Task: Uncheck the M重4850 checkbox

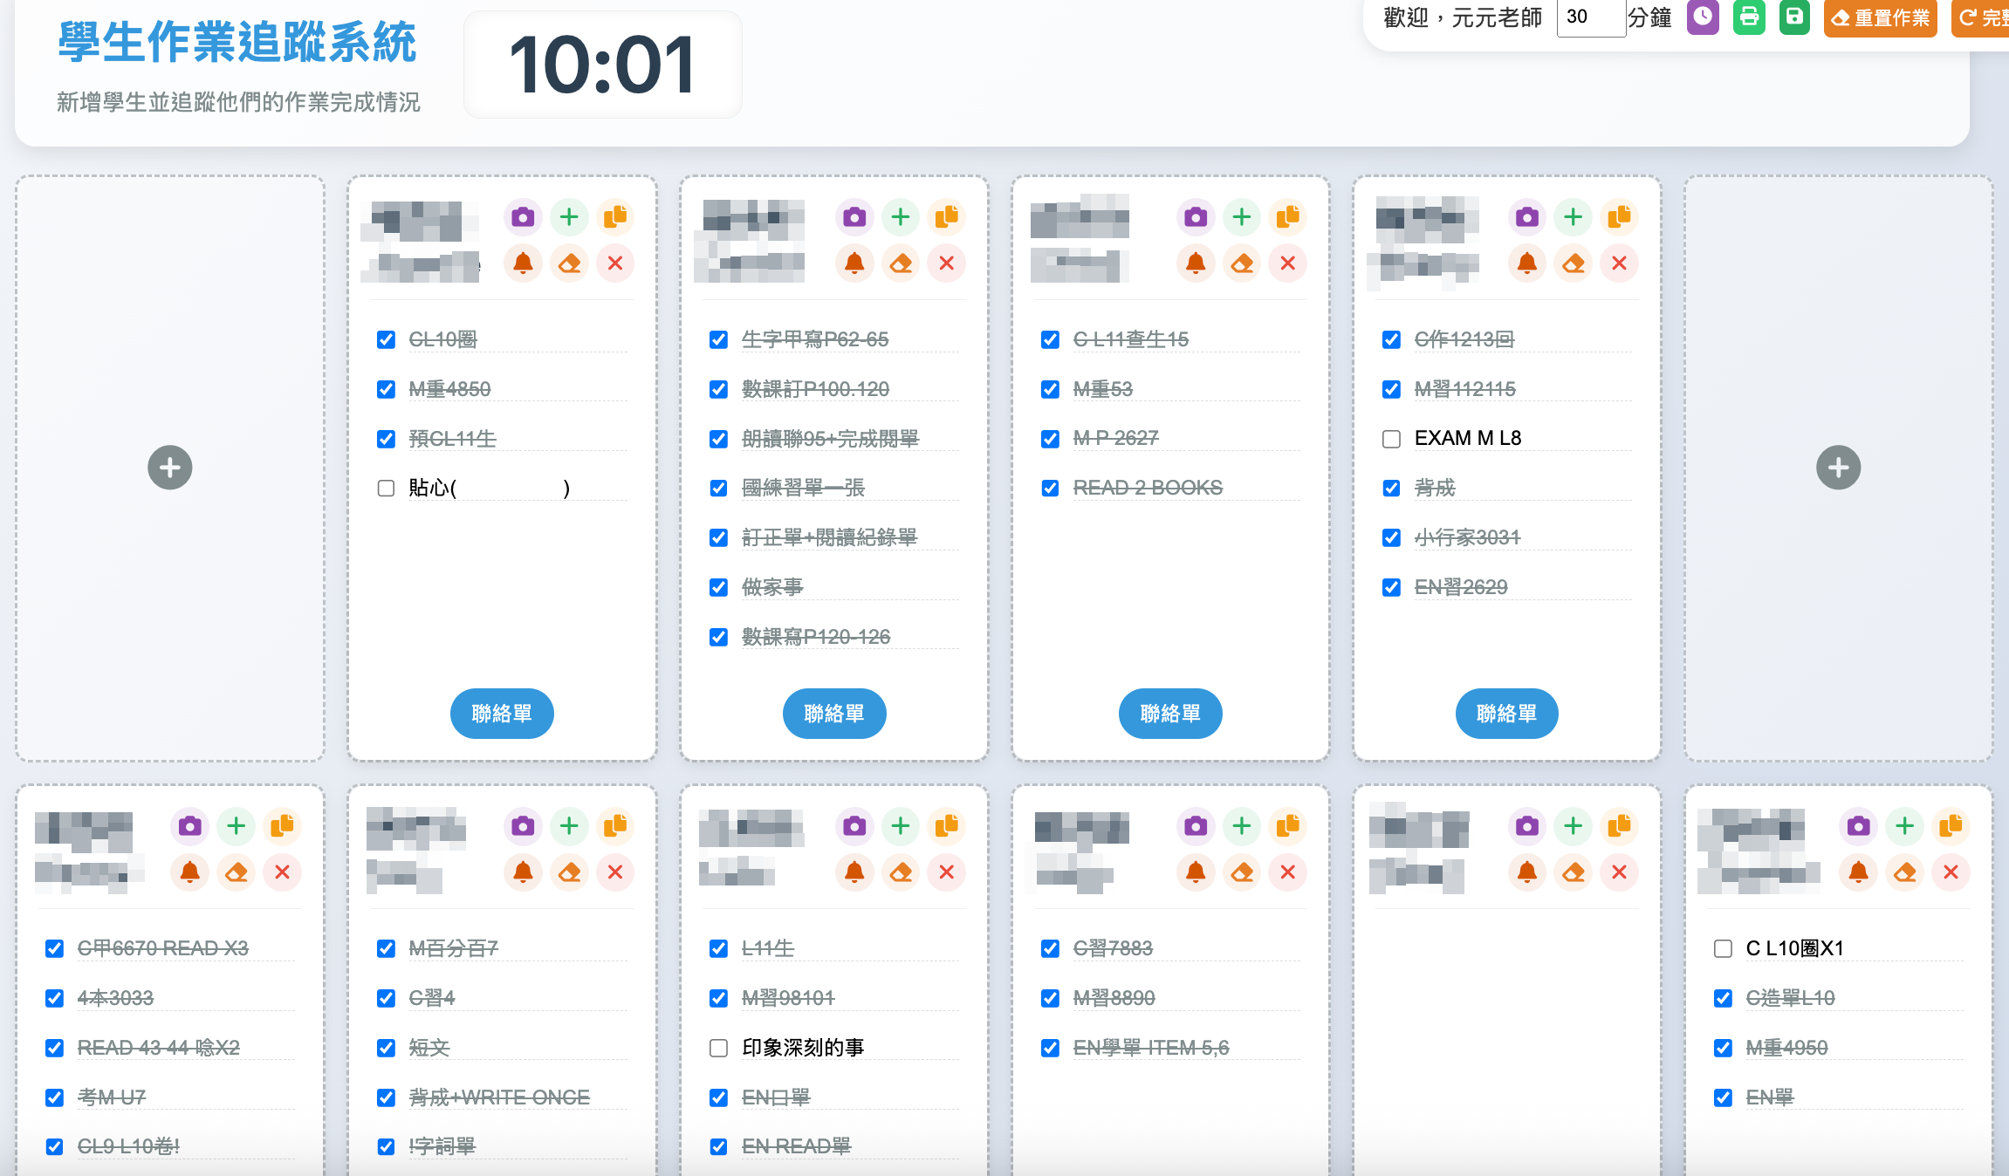Action: click(386, 389)
